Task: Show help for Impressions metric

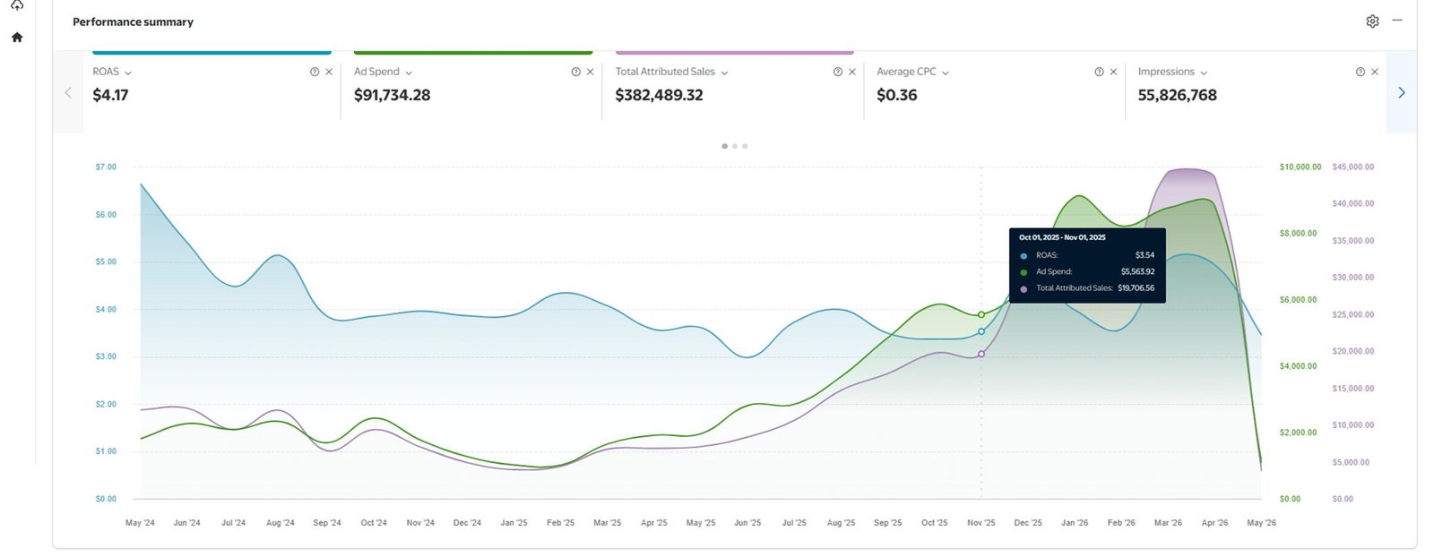Action: tap(1361, 72)
